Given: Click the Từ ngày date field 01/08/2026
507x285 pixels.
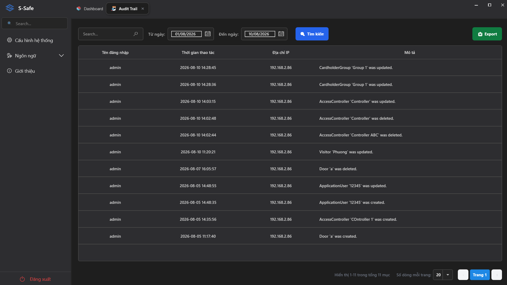Looking at the screenshot, I should tap(186, 34).
